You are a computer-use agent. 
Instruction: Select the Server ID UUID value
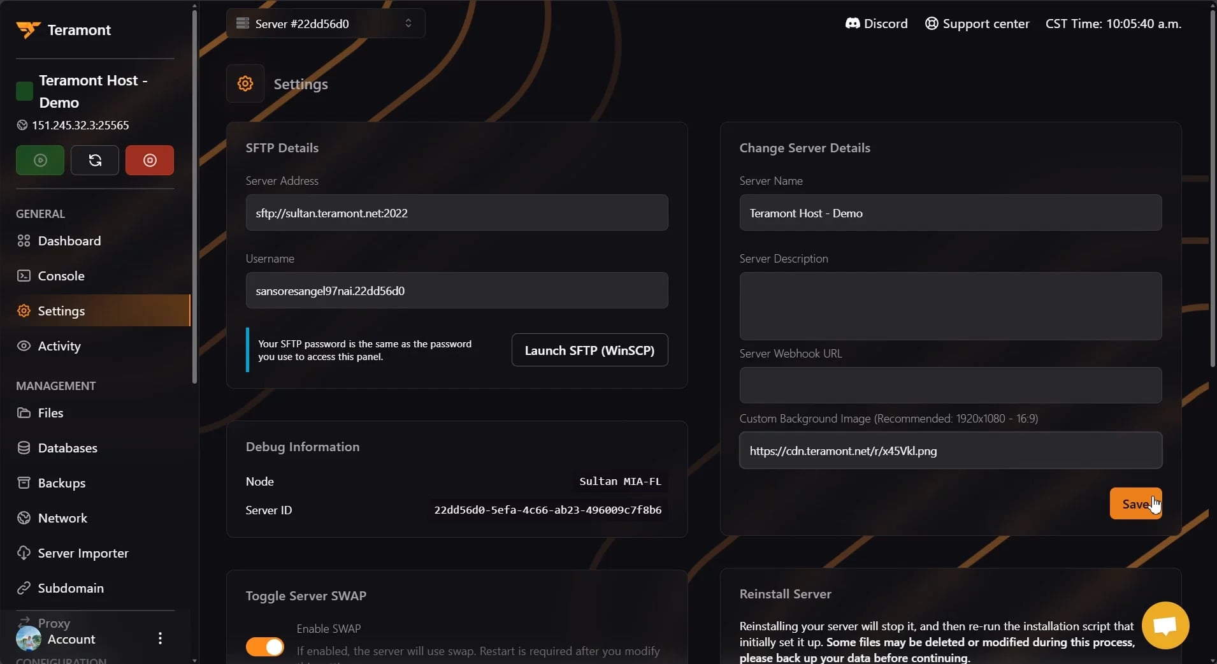548,510
